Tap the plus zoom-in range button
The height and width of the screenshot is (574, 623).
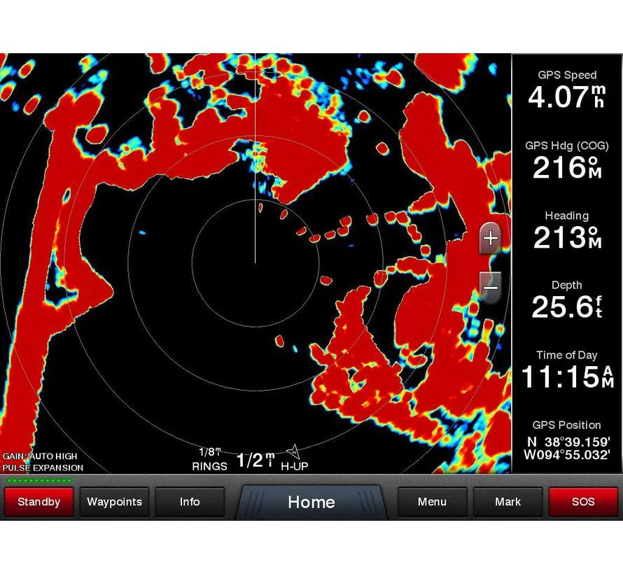click(491, 238)
